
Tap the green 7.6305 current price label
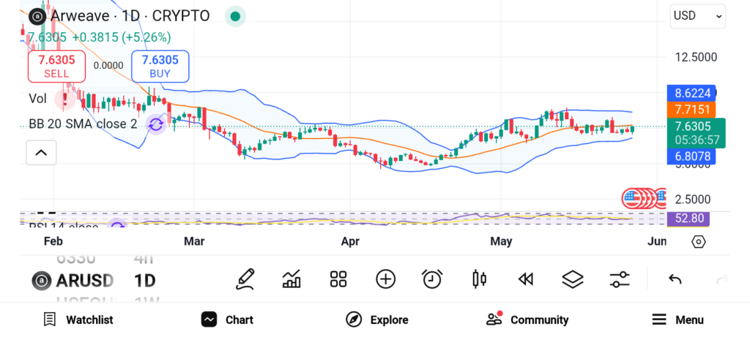[x=697, y=133]
